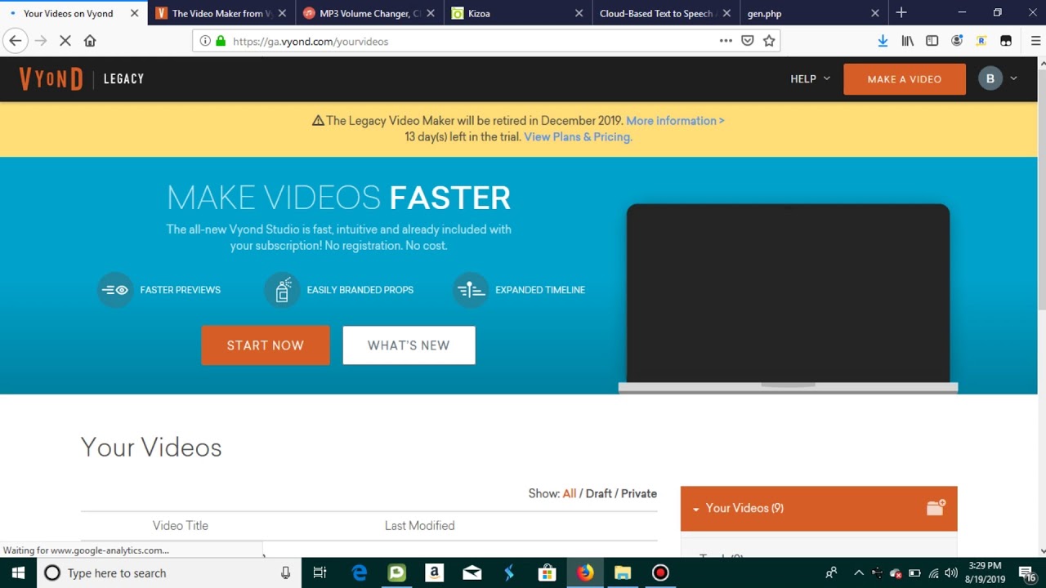Filter videos to show All

coord(570,493)
